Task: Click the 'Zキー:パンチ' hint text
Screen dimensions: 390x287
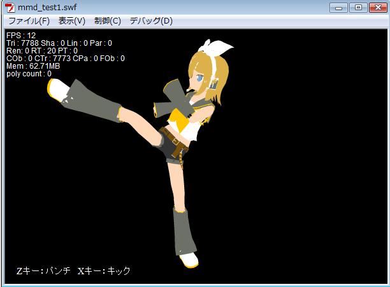Action: [43, 270]
